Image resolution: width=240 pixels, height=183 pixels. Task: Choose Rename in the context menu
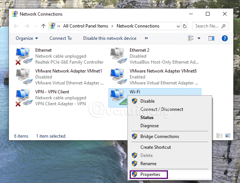pyautogui.click(x=170, y=164)
